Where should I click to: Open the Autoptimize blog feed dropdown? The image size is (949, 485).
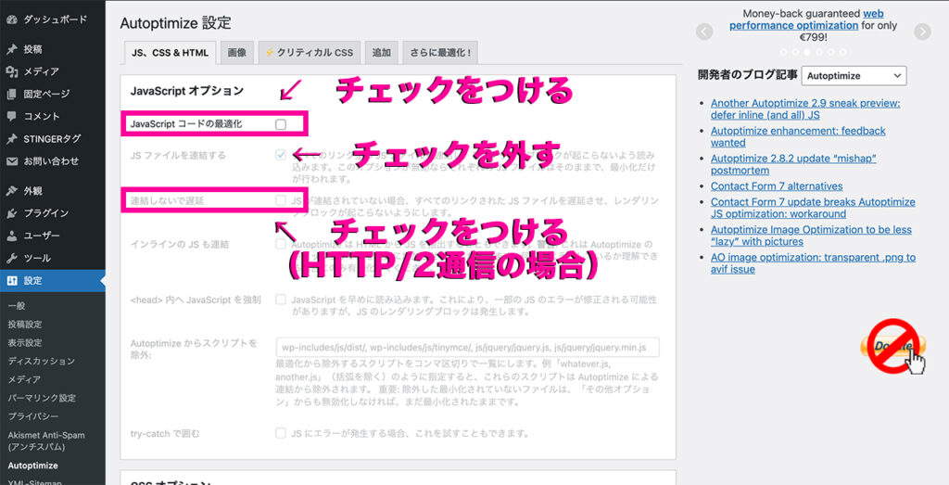(x=854, y=76)
